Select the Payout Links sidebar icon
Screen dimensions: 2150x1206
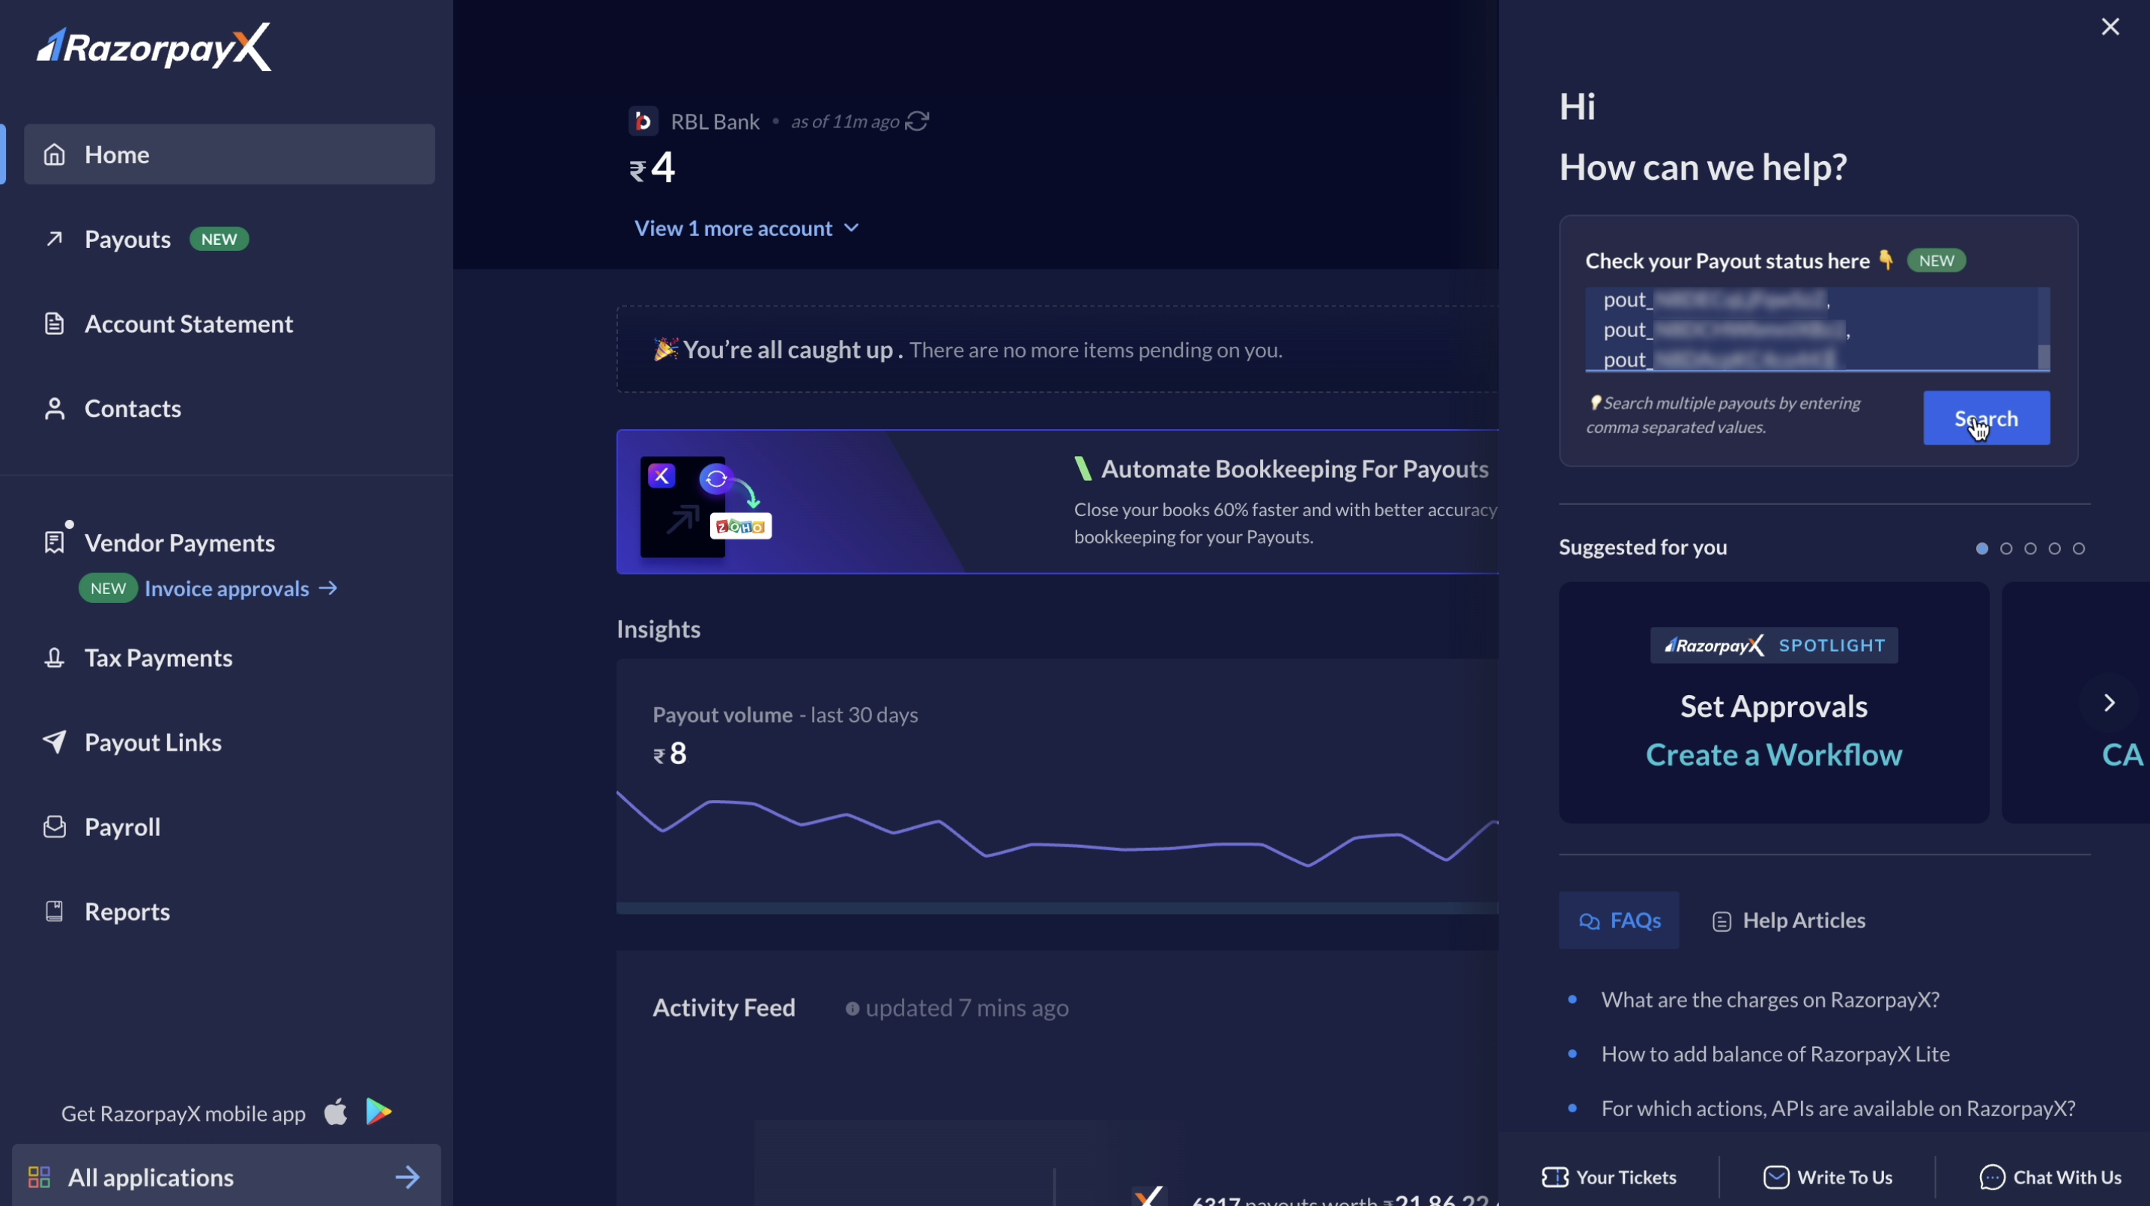(x=52, y=742)
